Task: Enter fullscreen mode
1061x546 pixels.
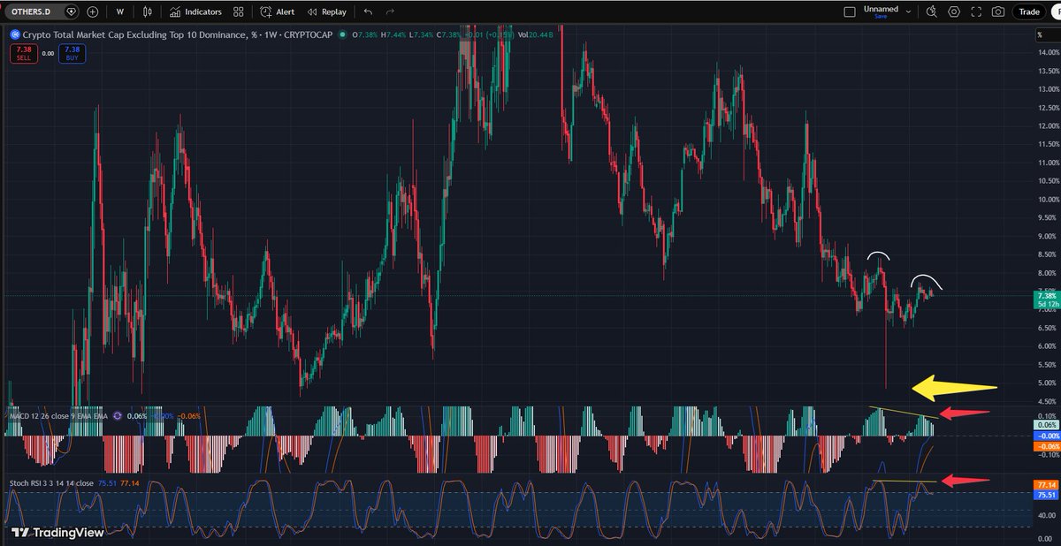Action: (976, 11)
